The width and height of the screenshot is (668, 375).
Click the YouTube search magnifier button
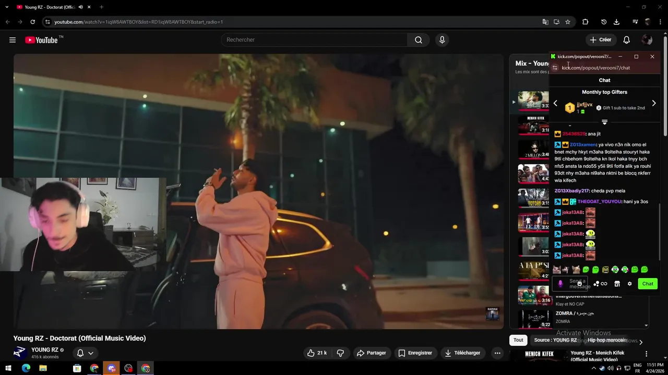(x=419, y=40)
